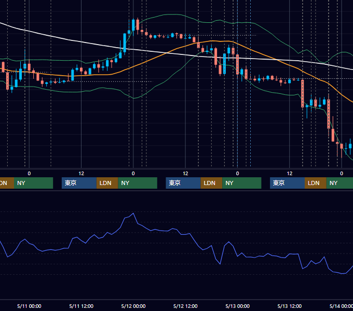Click hour label 12 above 5/11 12:00
The height and width of the screenshot is (311, 353).
82,174
